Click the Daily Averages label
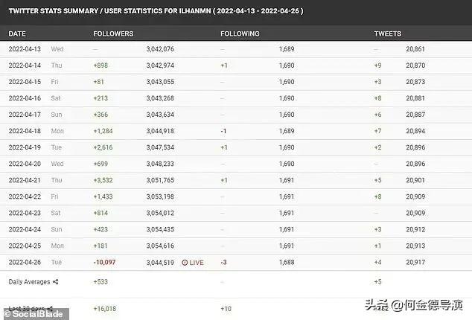Screen dimensions: 472x320 29,282
